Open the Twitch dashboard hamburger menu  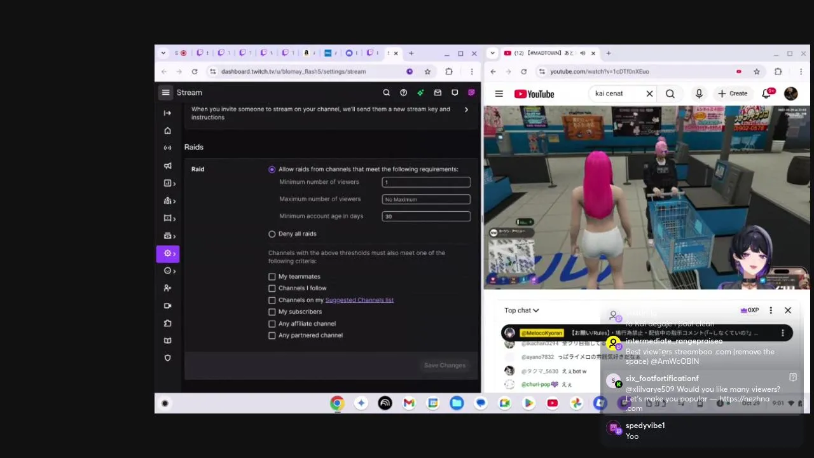(x=165, y=92)
